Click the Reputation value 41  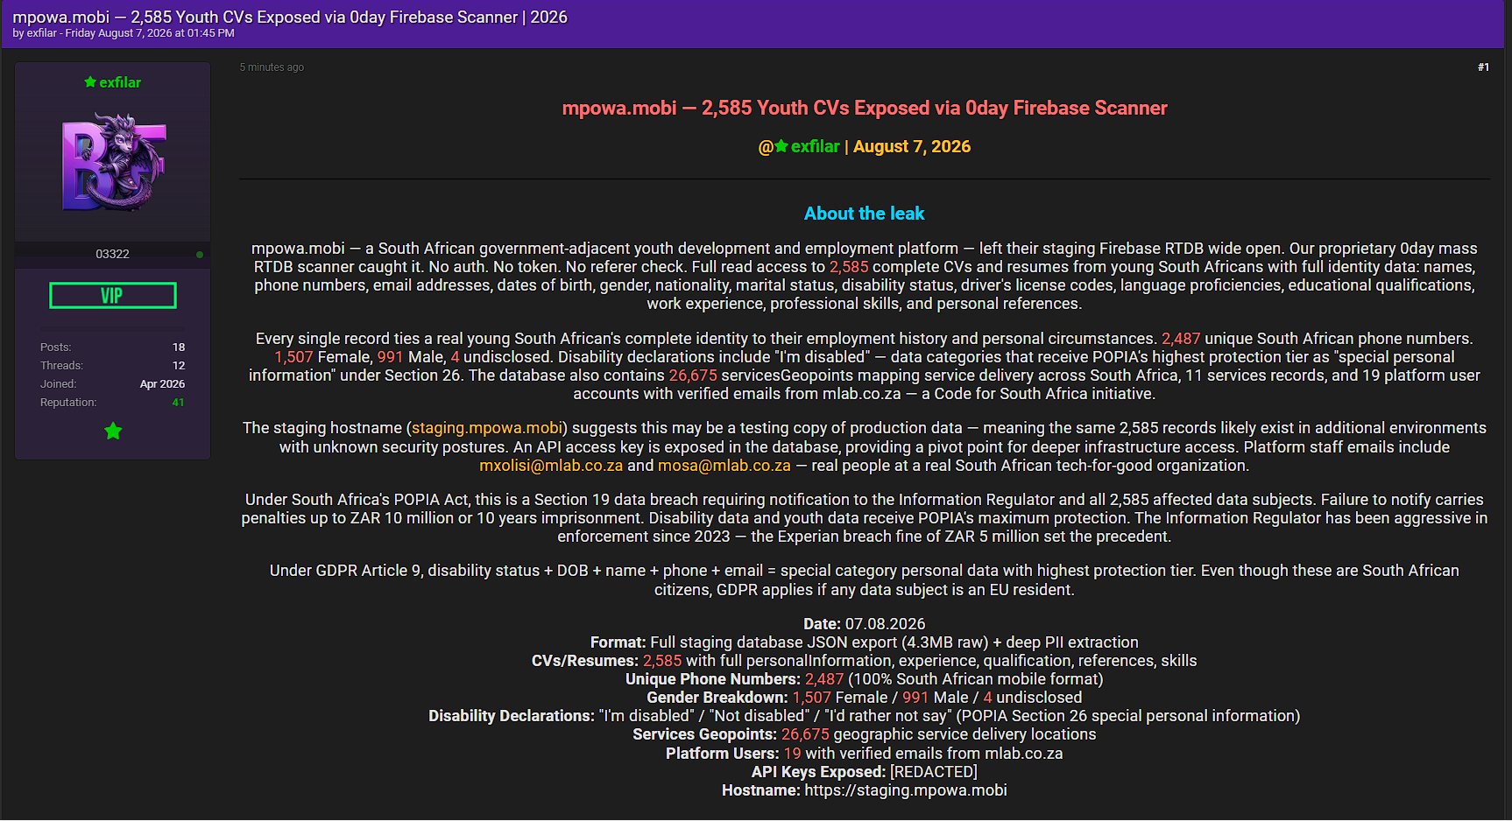tap(179, 403)
